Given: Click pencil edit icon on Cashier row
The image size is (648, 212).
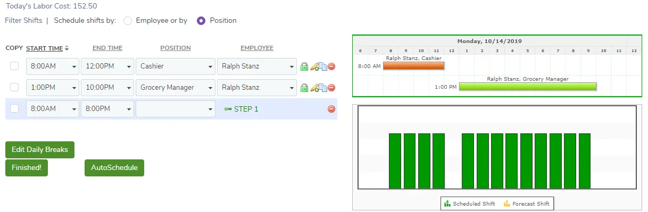Looking at the screenshot, I should click(314, 66).
